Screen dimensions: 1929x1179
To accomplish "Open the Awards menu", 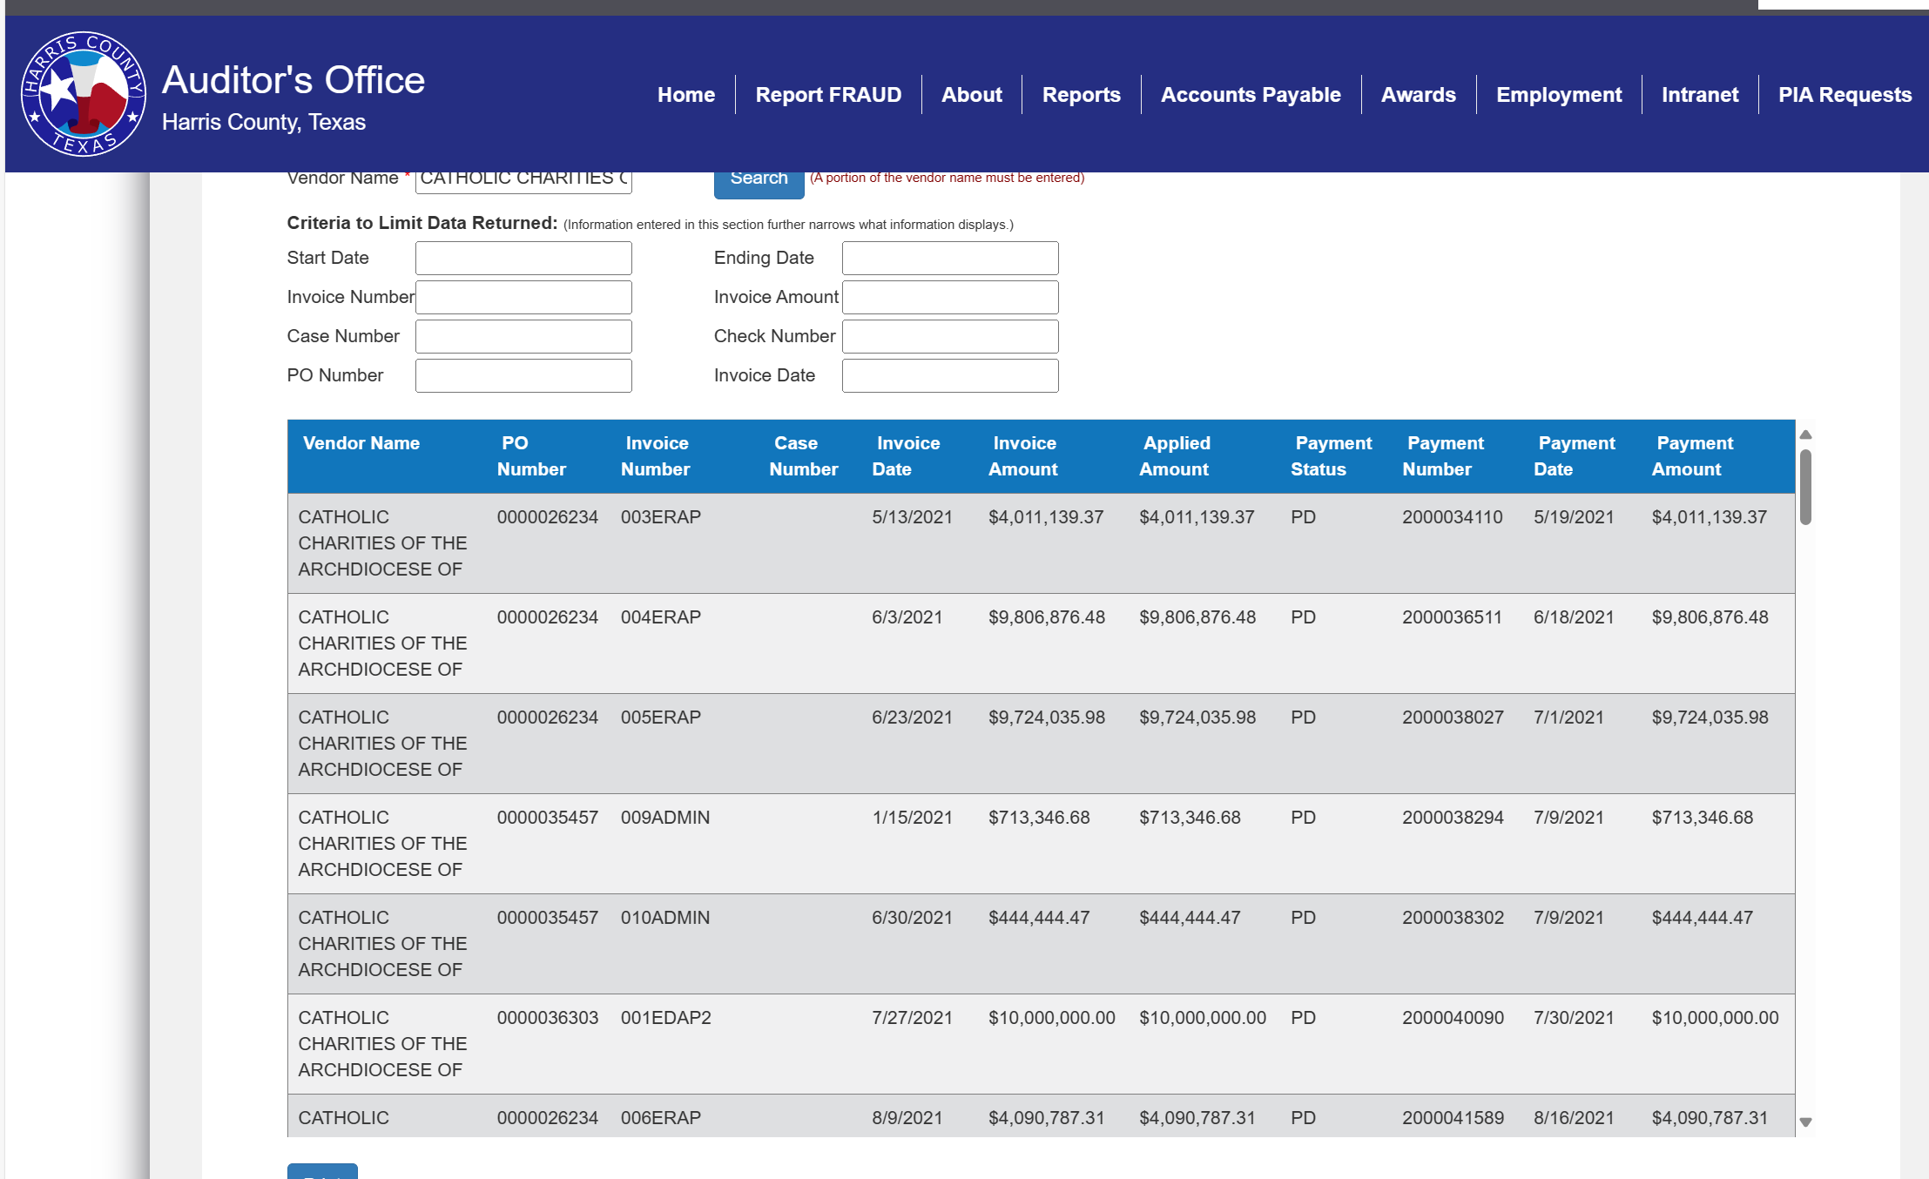I will [x=1419, y=94].
